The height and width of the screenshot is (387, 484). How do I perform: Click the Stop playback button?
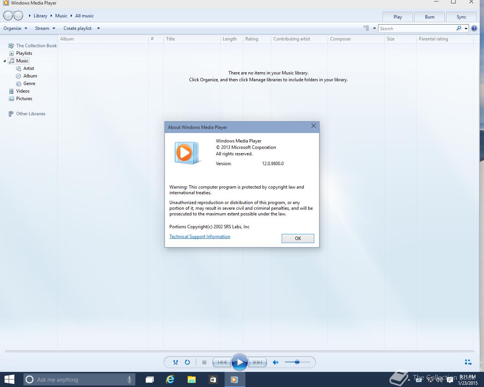[204, 362]
